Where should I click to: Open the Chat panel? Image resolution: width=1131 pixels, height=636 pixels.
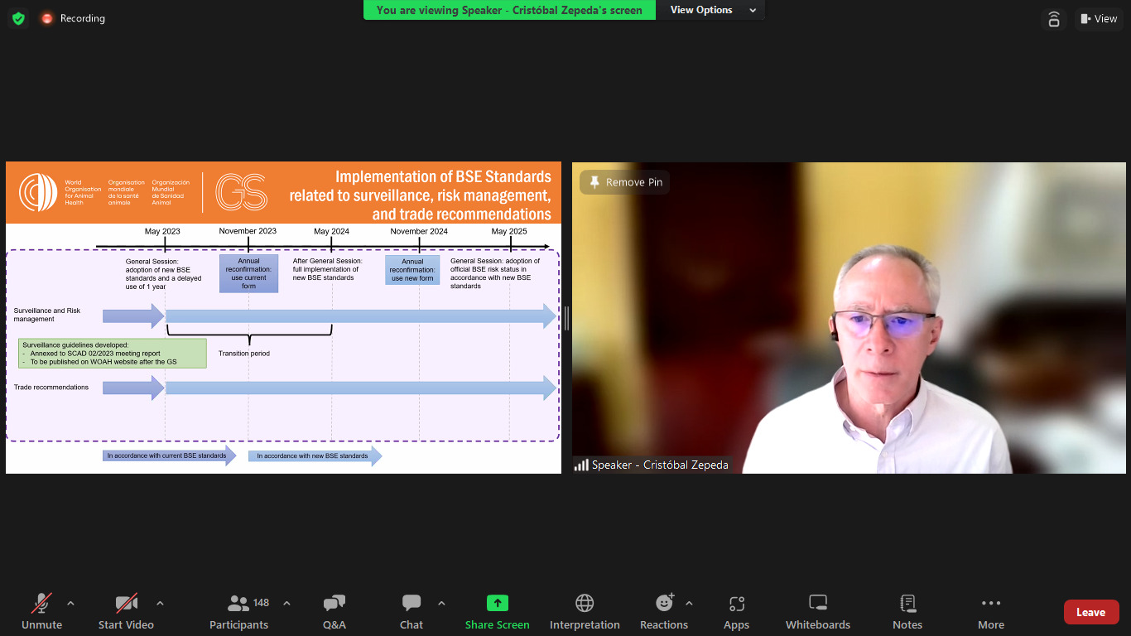coord(411,611)
